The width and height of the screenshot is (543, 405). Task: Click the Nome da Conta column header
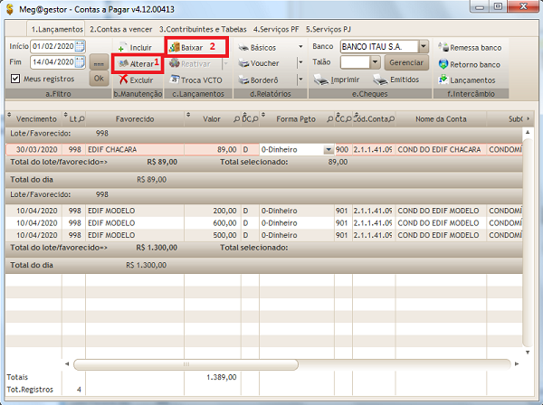[441, 119]
